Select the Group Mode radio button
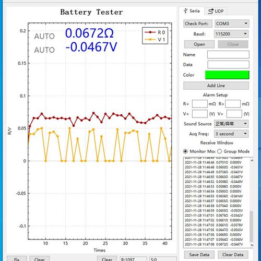Image resolution: width=261 pixels, height=261 pixels. (220, 151)
